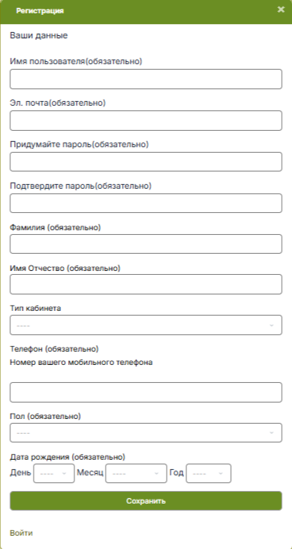This screenshot has height=549, width=292.
Task: Expand the Месяц birth date dropdown
Action: pos(136,473)
